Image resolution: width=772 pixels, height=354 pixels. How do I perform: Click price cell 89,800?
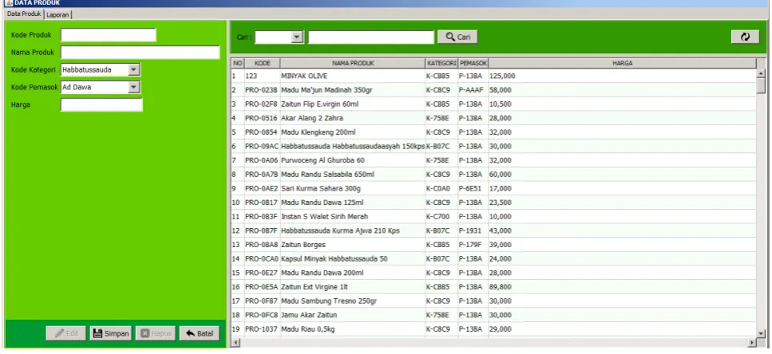click(x=623, y=287)
